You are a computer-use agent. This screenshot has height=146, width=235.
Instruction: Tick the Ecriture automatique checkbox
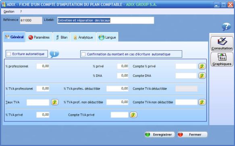click(x=9, y=54)
